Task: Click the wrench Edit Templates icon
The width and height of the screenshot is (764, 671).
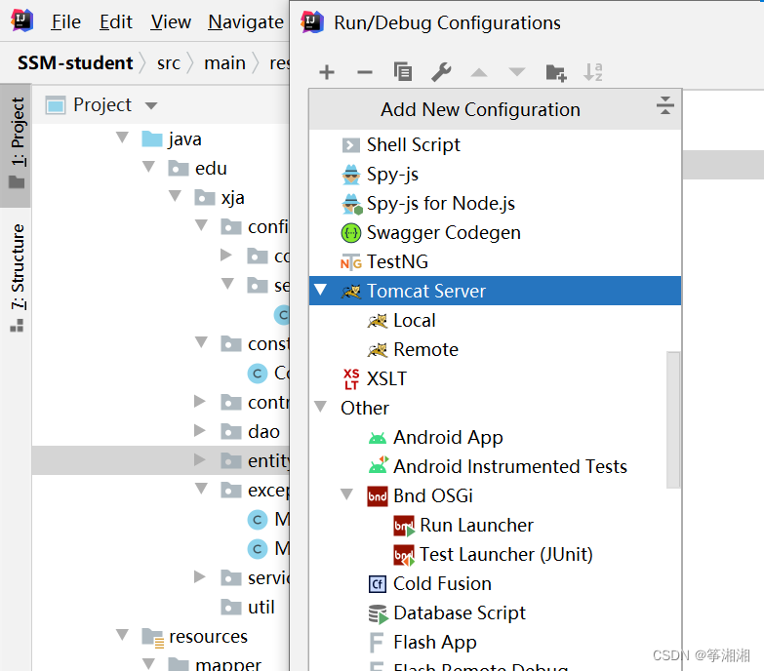Action: pos(441,72)
